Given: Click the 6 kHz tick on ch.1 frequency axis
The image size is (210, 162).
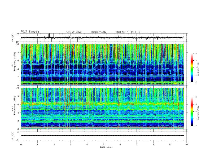Looking at the screenshot, I should click(x=19, y=61).
